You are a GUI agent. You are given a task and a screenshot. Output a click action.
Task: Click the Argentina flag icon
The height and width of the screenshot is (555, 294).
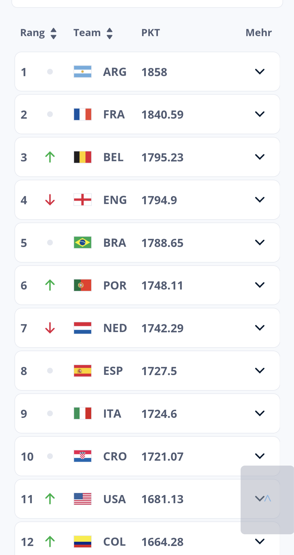tap(82, 72)
